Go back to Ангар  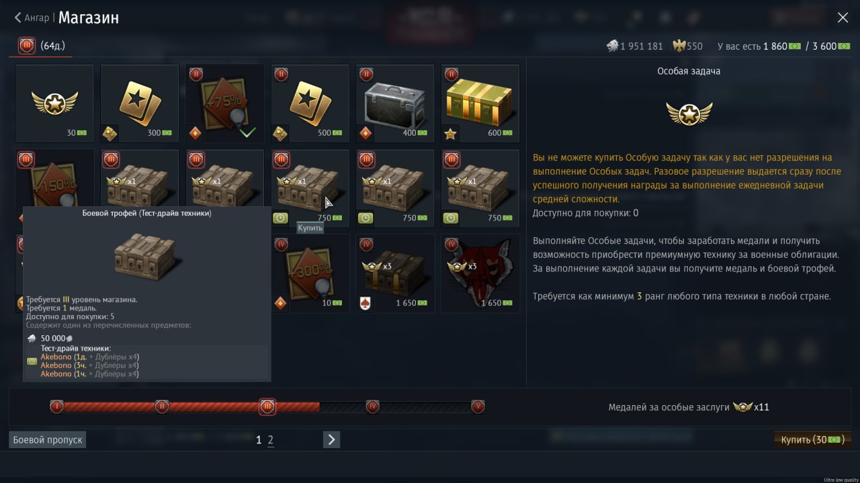click(32, 17)
